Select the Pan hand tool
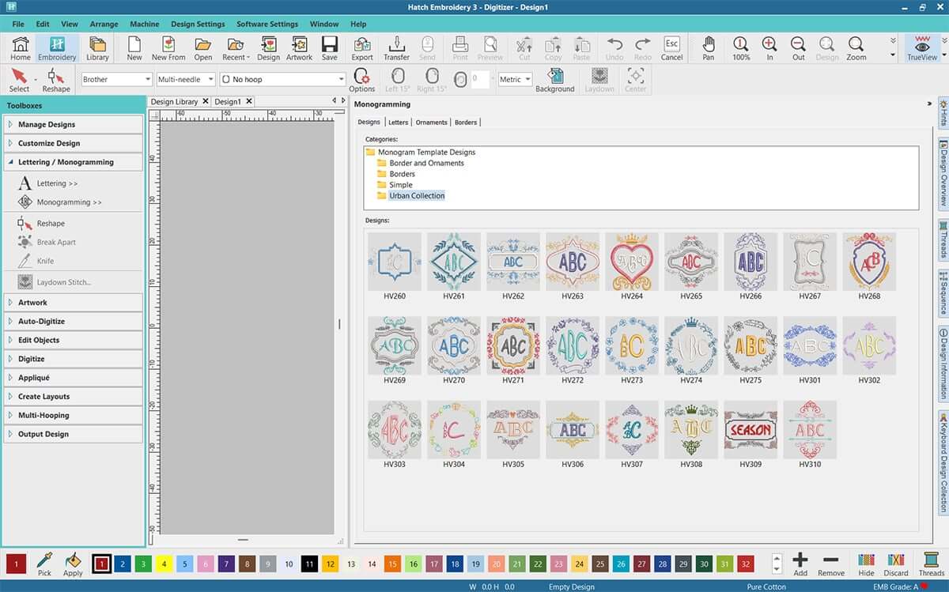 click(708, 47)
